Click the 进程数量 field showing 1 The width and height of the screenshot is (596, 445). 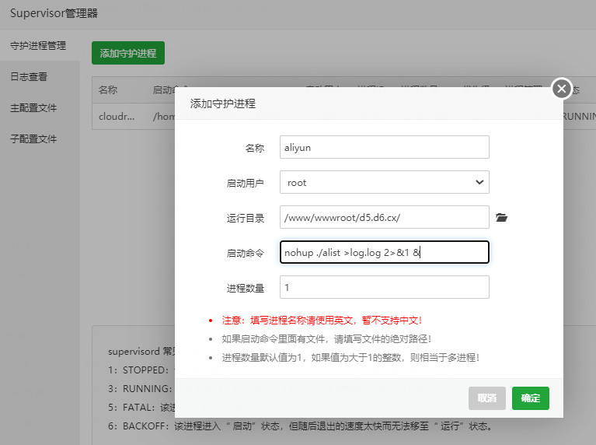385,287
